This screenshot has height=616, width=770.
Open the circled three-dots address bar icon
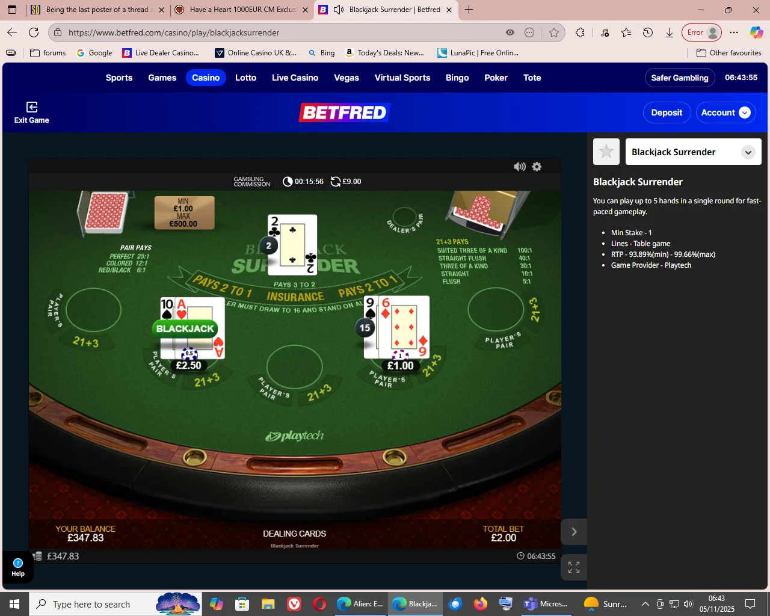(529, 32)
